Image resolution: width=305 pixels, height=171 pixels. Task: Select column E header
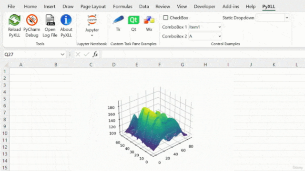point(137,65)
